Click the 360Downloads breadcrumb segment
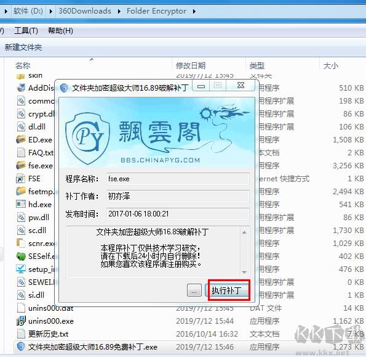The width and height of the screenshot is (366, 357). [x=85, y=11]
